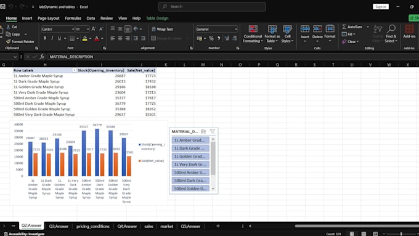
Task: Open the Clear menu
Action: coord(351,41)
